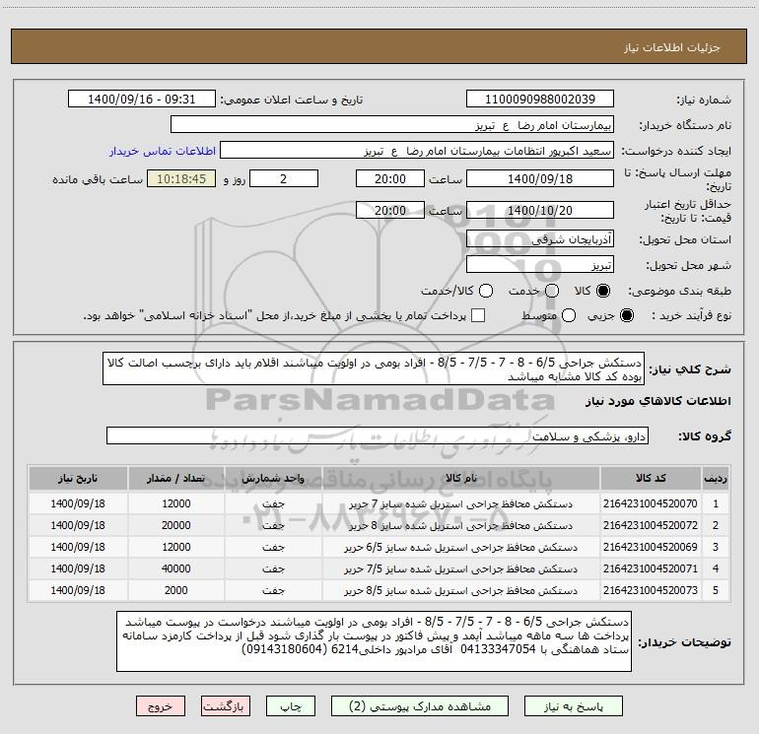
Task: Click product code 2164231004520069
Action: pos(651,547)
